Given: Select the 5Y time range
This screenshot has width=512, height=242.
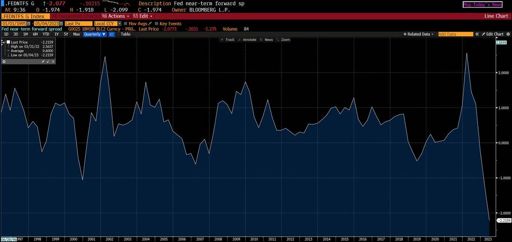Looking at the screenshot, I should 66,34.
